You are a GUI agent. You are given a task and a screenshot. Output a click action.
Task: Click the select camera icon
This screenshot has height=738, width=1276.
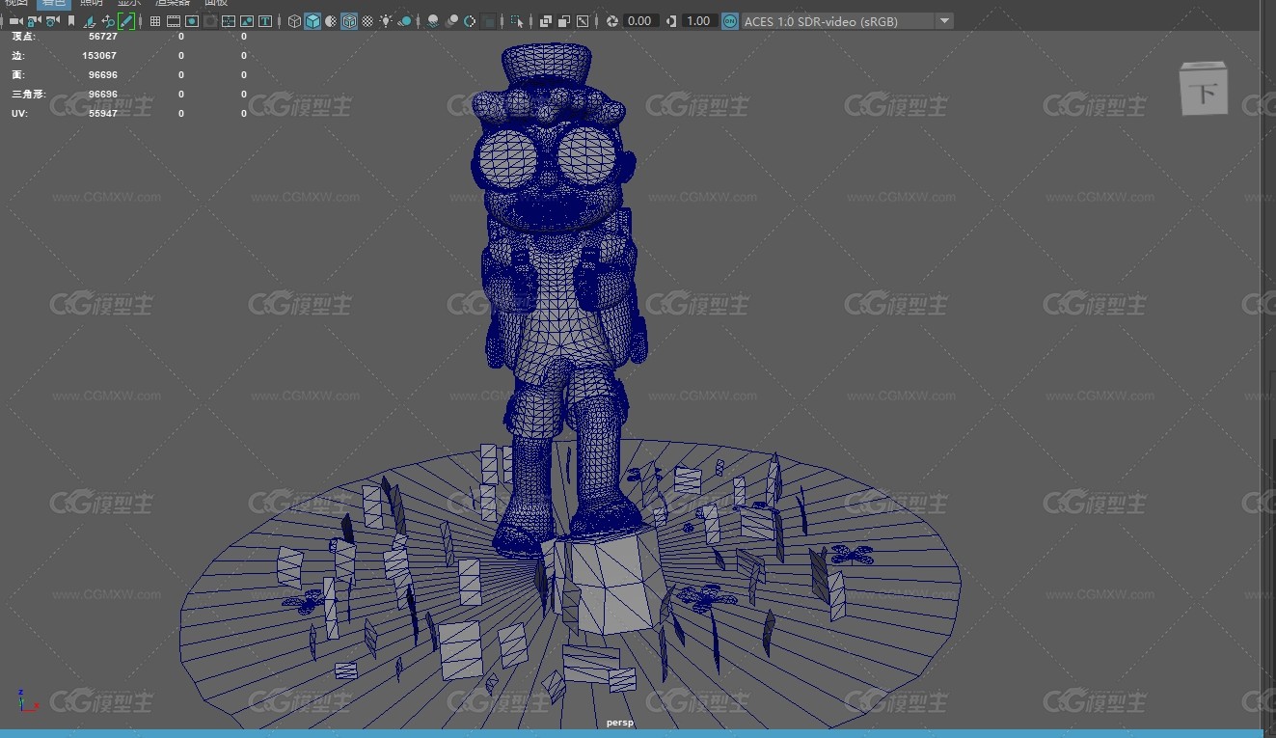15,21
